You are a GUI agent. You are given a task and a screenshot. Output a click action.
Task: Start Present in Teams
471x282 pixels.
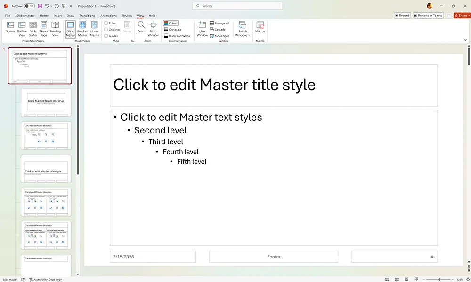click(428, 15)
